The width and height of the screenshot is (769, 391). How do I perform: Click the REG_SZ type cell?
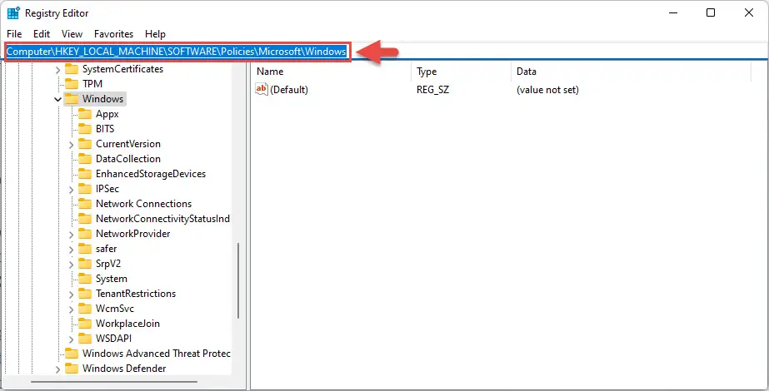coord(432,90)
